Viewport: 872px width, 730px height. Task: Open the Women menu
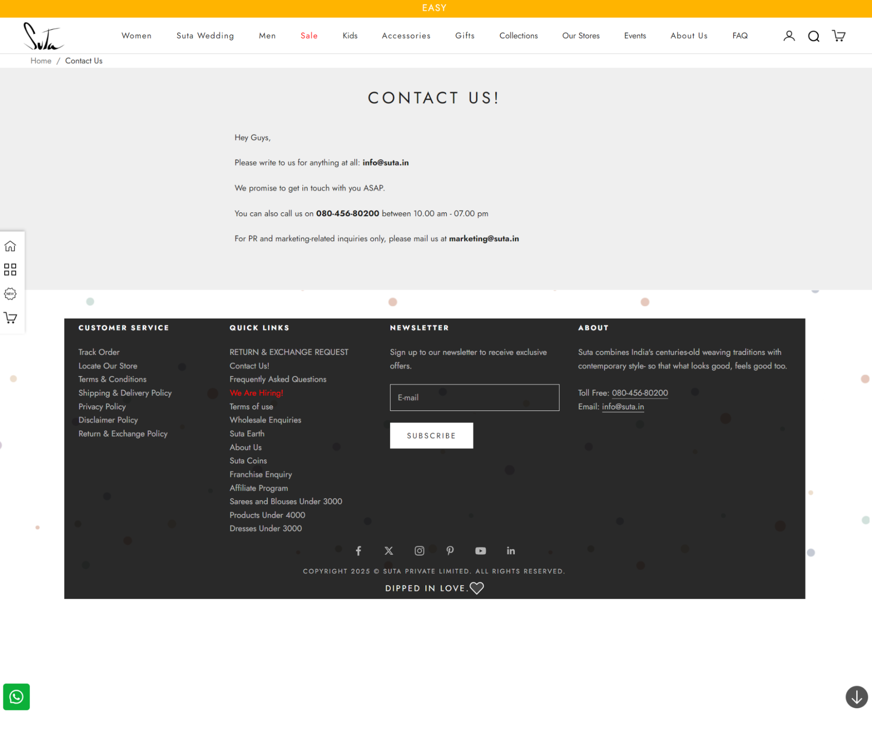(137, 36)
